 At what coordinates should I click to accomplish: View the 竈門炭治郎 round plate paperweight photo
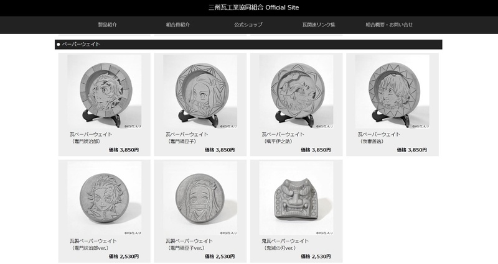104,91
